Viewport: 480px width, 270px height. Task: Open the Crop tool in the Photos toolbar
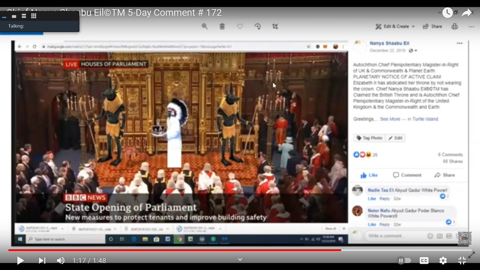[x=275, y=26]
